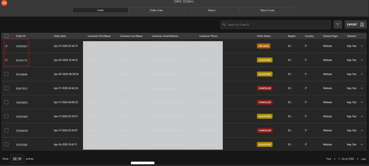This screenshot has height=166, width=369.
Task: Click the x/y logo icon
Action: coord(4,3)
